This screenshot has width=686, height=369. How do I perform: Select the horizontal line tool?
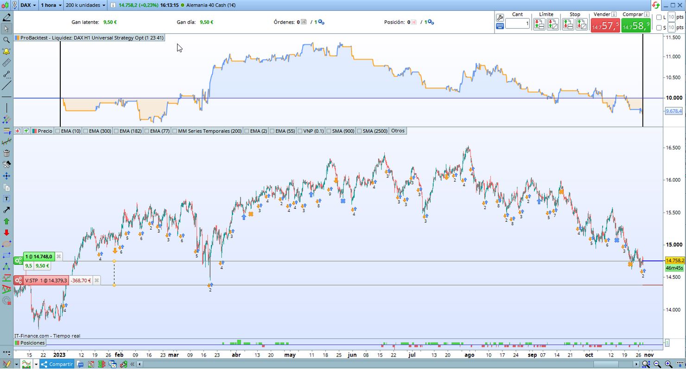(6, 96)
